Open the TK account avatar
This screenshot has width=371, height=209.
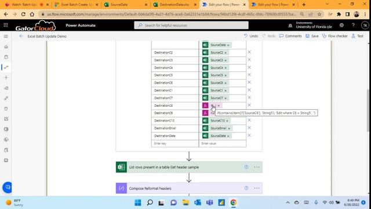[x=365, y=25]
